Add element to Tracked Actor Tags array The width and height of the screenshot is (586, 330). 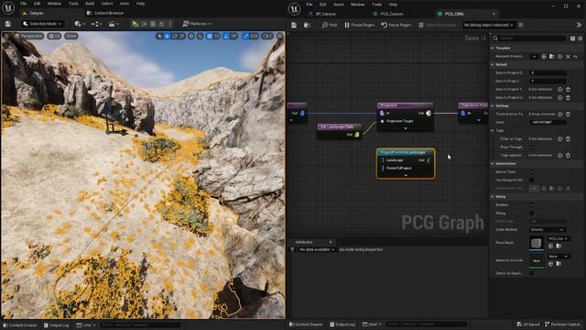tap(559, 114)
